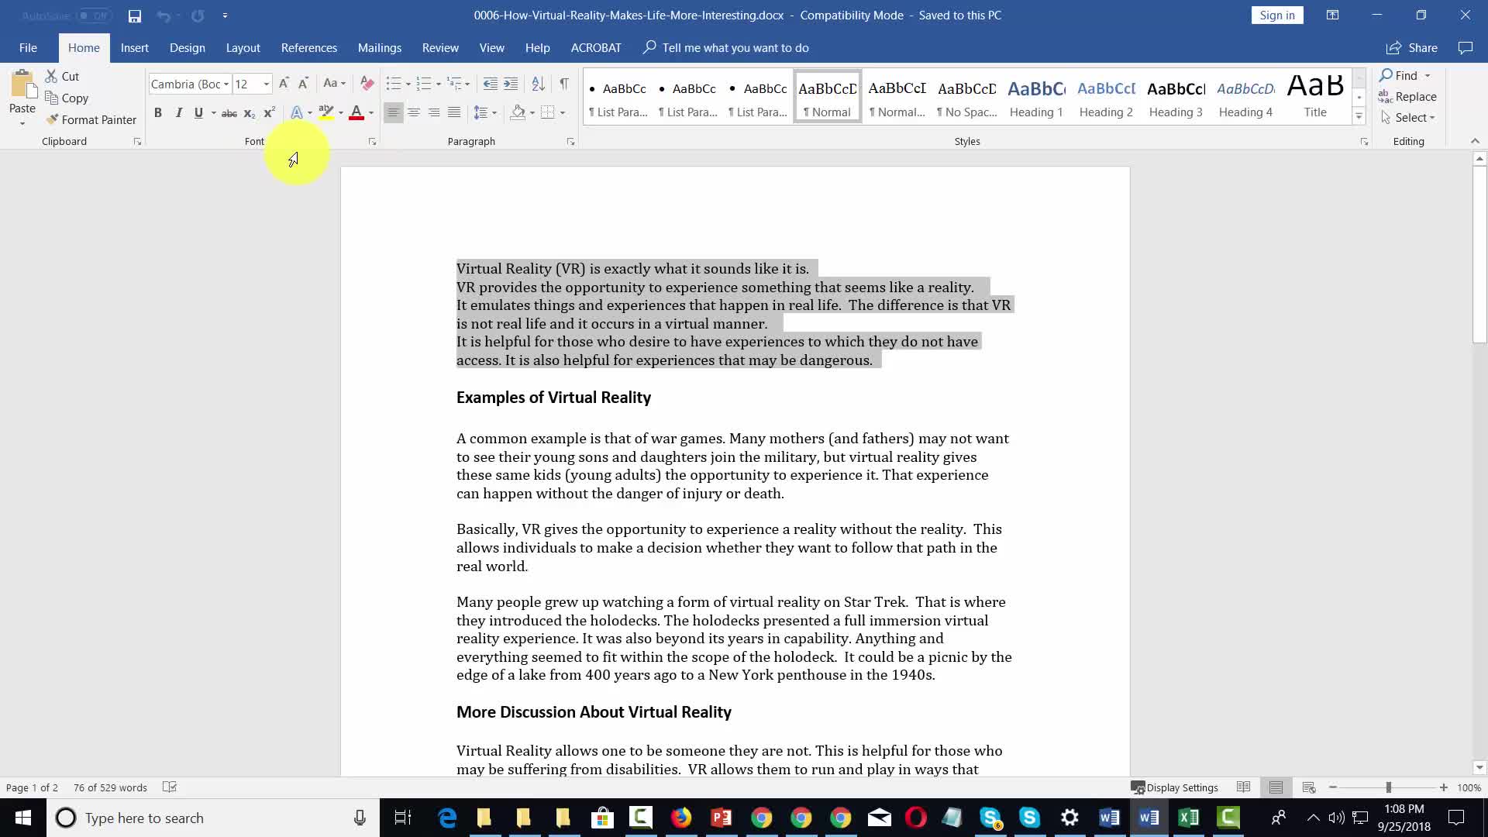
Task: Clear all formatting with eraser icon
Action: click(367, 84)
